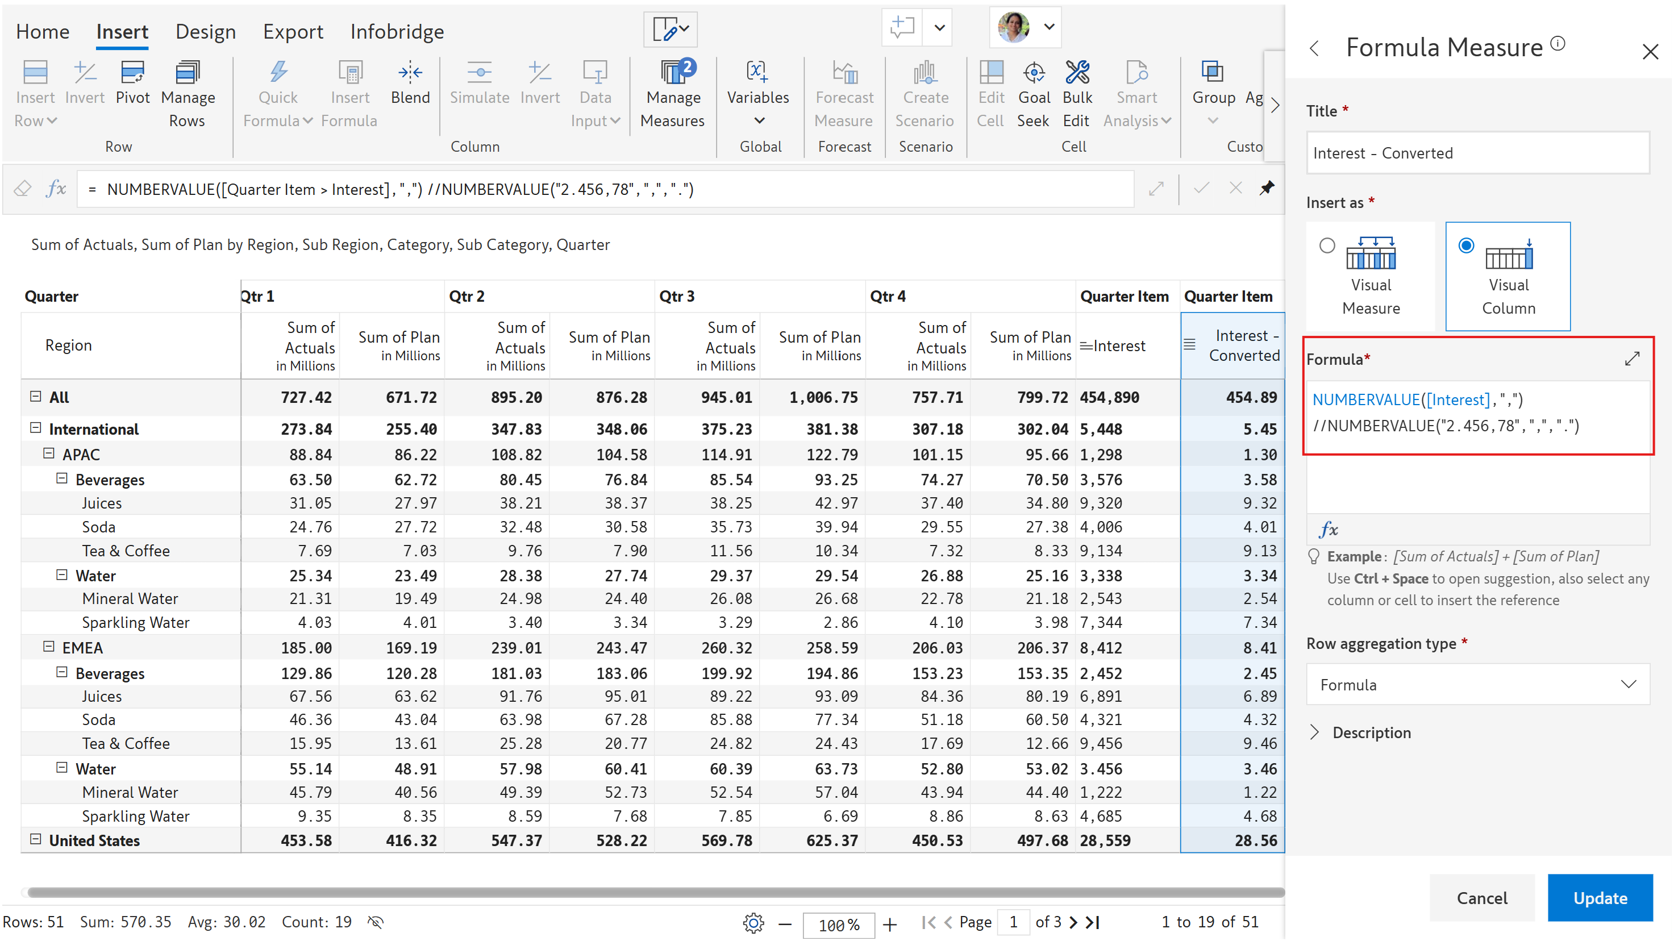Switch to the Design tab

[x=205, y=31]
